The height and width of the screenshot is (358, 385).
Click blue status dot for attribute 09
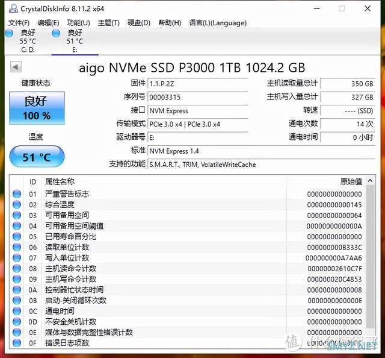coord(17,279)
